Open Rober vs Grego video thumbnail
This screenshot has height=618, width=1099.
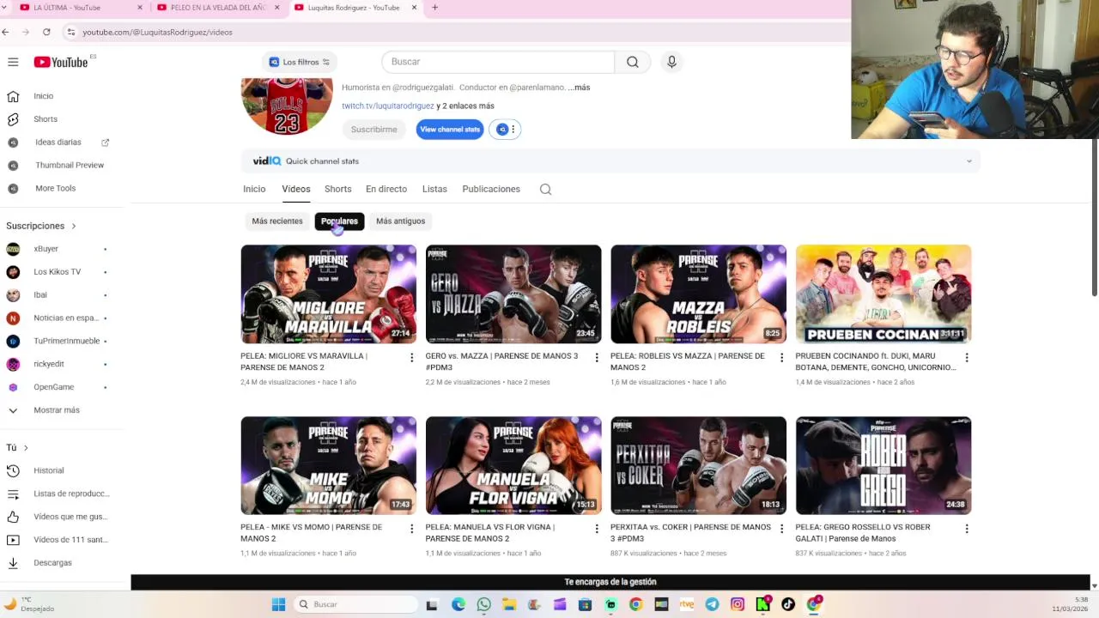coord(883,466)
